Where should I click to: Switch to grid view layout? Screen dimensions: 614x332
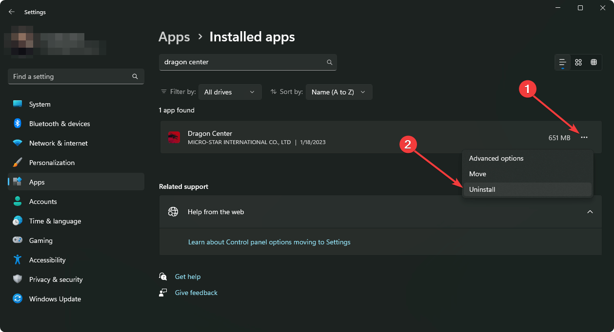pos(578,62)
